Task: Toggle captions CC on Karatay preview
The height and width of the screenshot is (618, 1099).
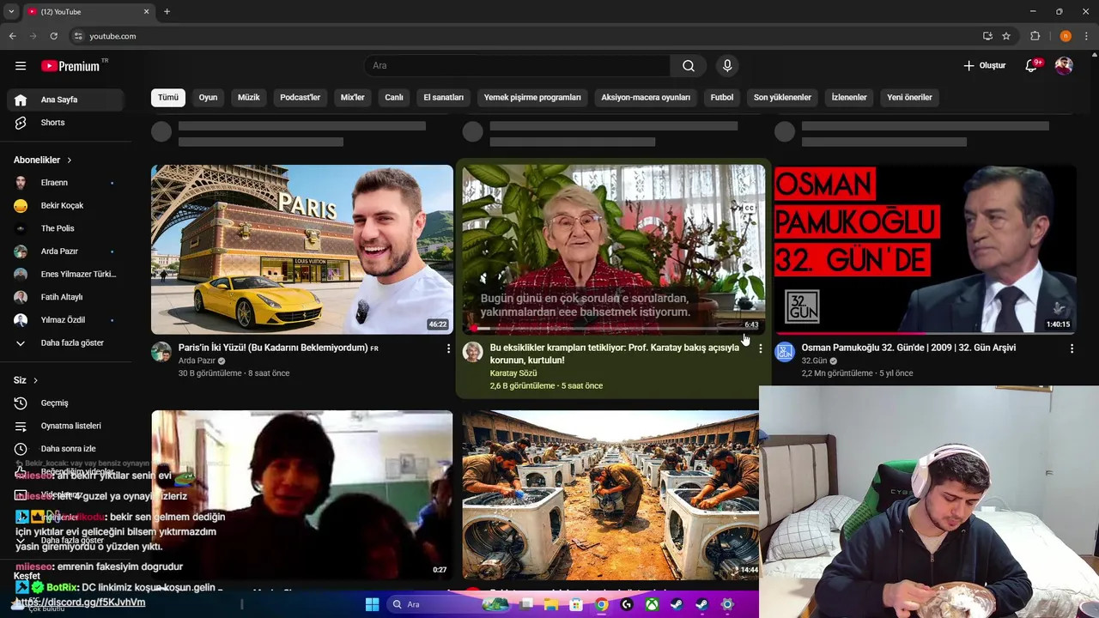Action: pos(749,209)
